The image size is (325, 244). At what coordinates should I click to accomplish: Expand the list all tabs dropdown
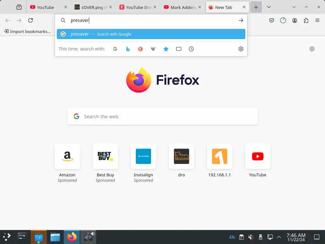pyautogui.click(x=269, y=7)
